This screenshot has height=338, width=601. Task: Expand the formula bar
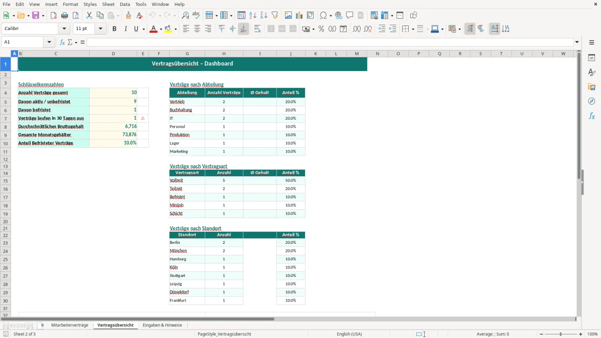[x=577, y=42]
